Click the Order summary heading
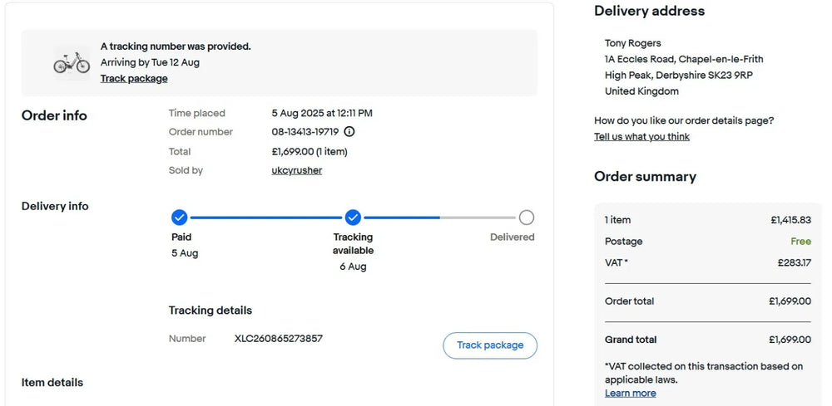Viewport: 832px width, 406px height. pos(646,176)
